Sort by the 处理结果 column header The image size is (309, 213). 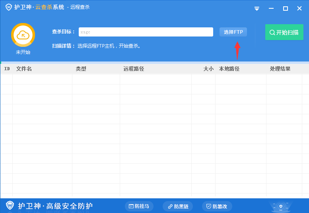(x=280, y=69)
